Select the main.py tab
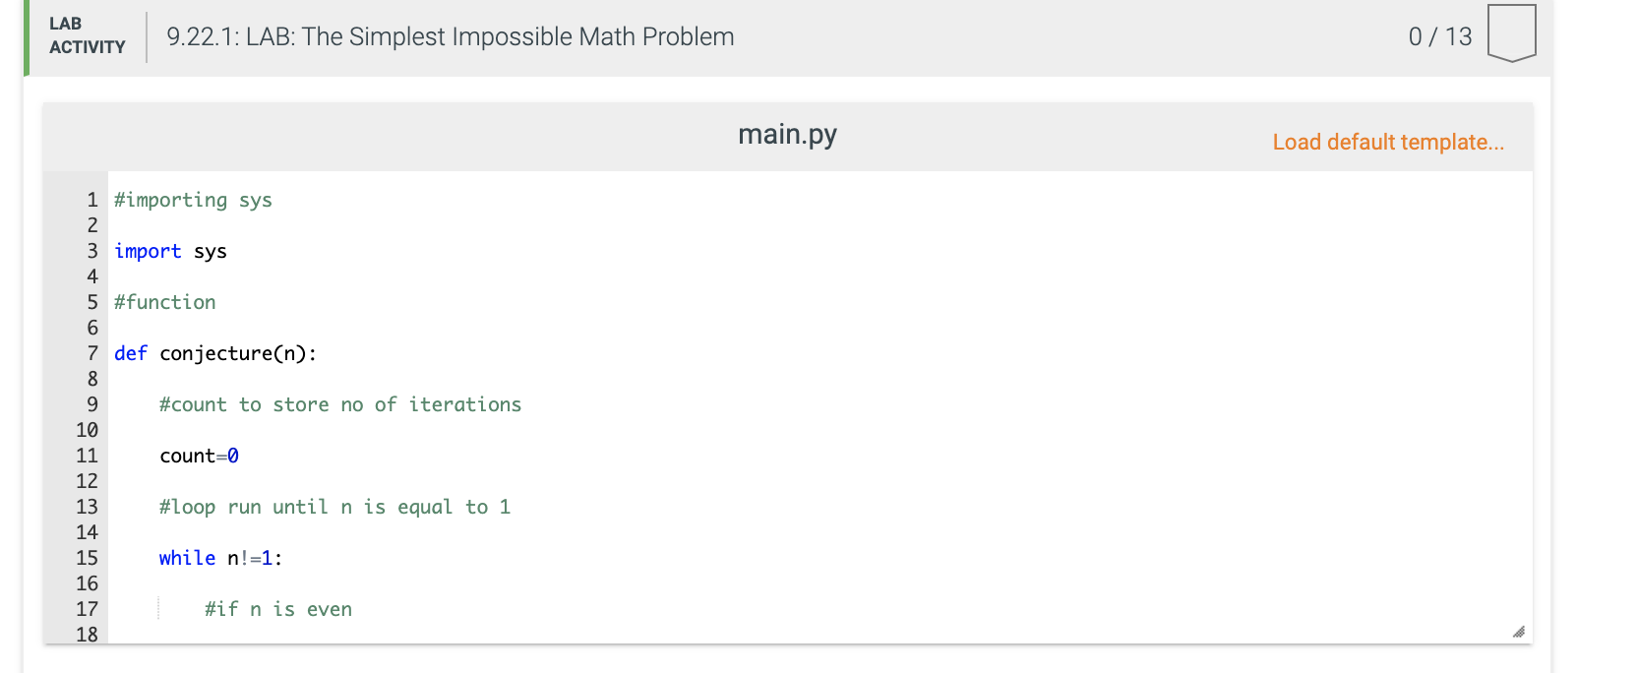 (x=786, y=135)
